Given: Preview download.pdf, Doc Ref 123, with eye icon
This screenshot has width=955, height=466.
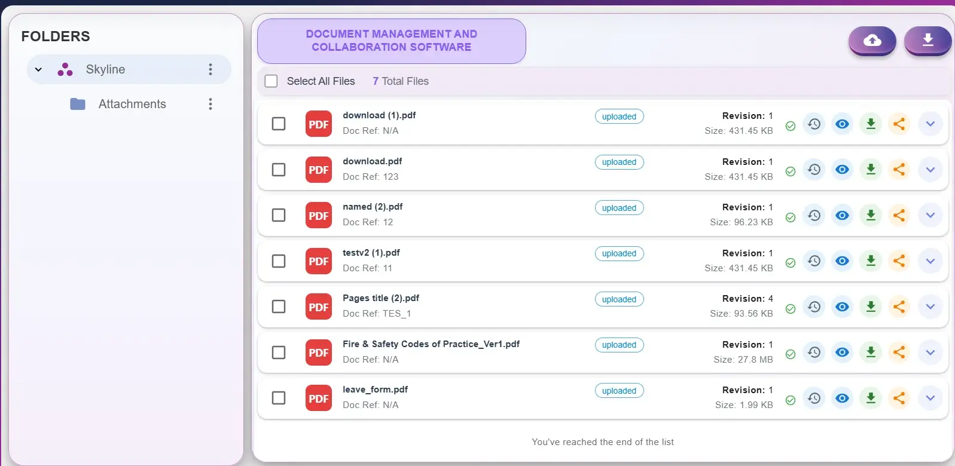Looking at the screenshot, I should pyautogui.click(x=842, y=169).
